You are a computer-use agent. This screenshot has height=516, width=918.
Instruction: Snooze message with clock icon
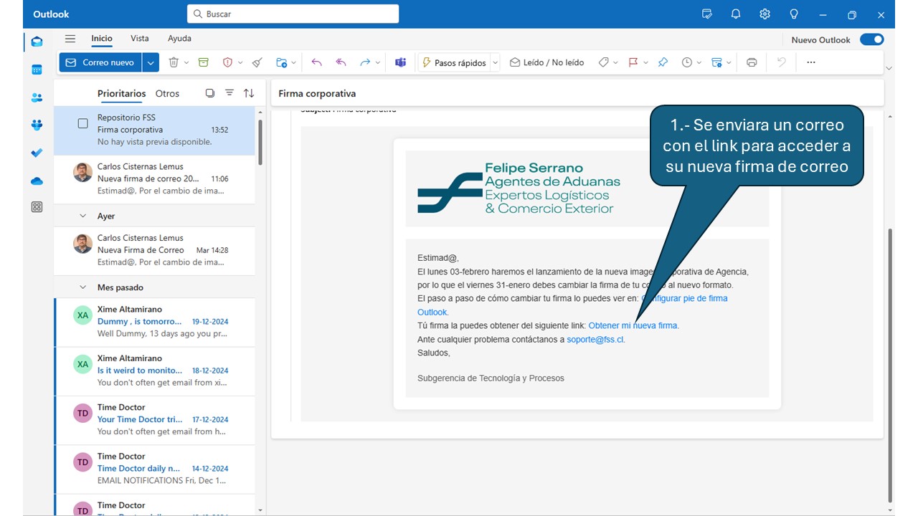(x=687, y=62)
